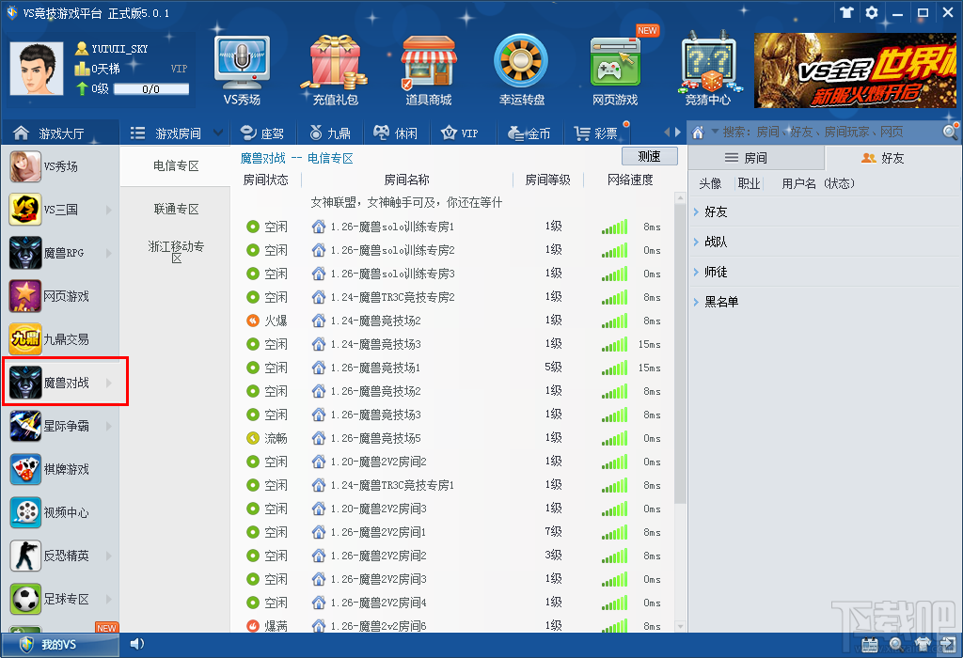Select the 休闲 tab
Image resolution: width=963 pixels, height=658 pixels.
pyautogui.click(x=396, y=133)
